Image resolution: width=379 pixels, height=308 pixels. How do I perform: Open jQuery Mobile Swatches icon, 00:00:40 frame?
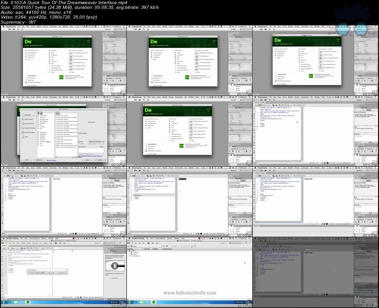click(x=70, y=66)
